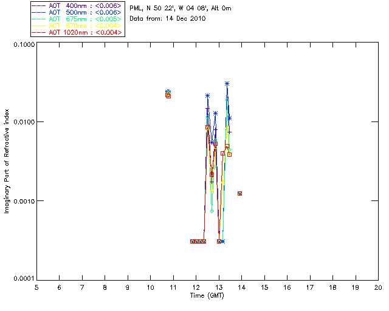Viewport: 389px width, 311px height.
Task: Click the AOT 1020nm legend entry
Action: coord(77,32)
